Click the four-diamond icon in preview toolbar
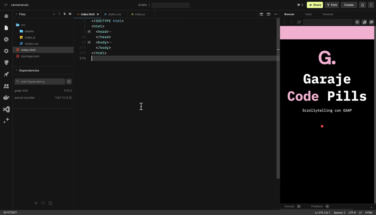 (x=357, y=22)
